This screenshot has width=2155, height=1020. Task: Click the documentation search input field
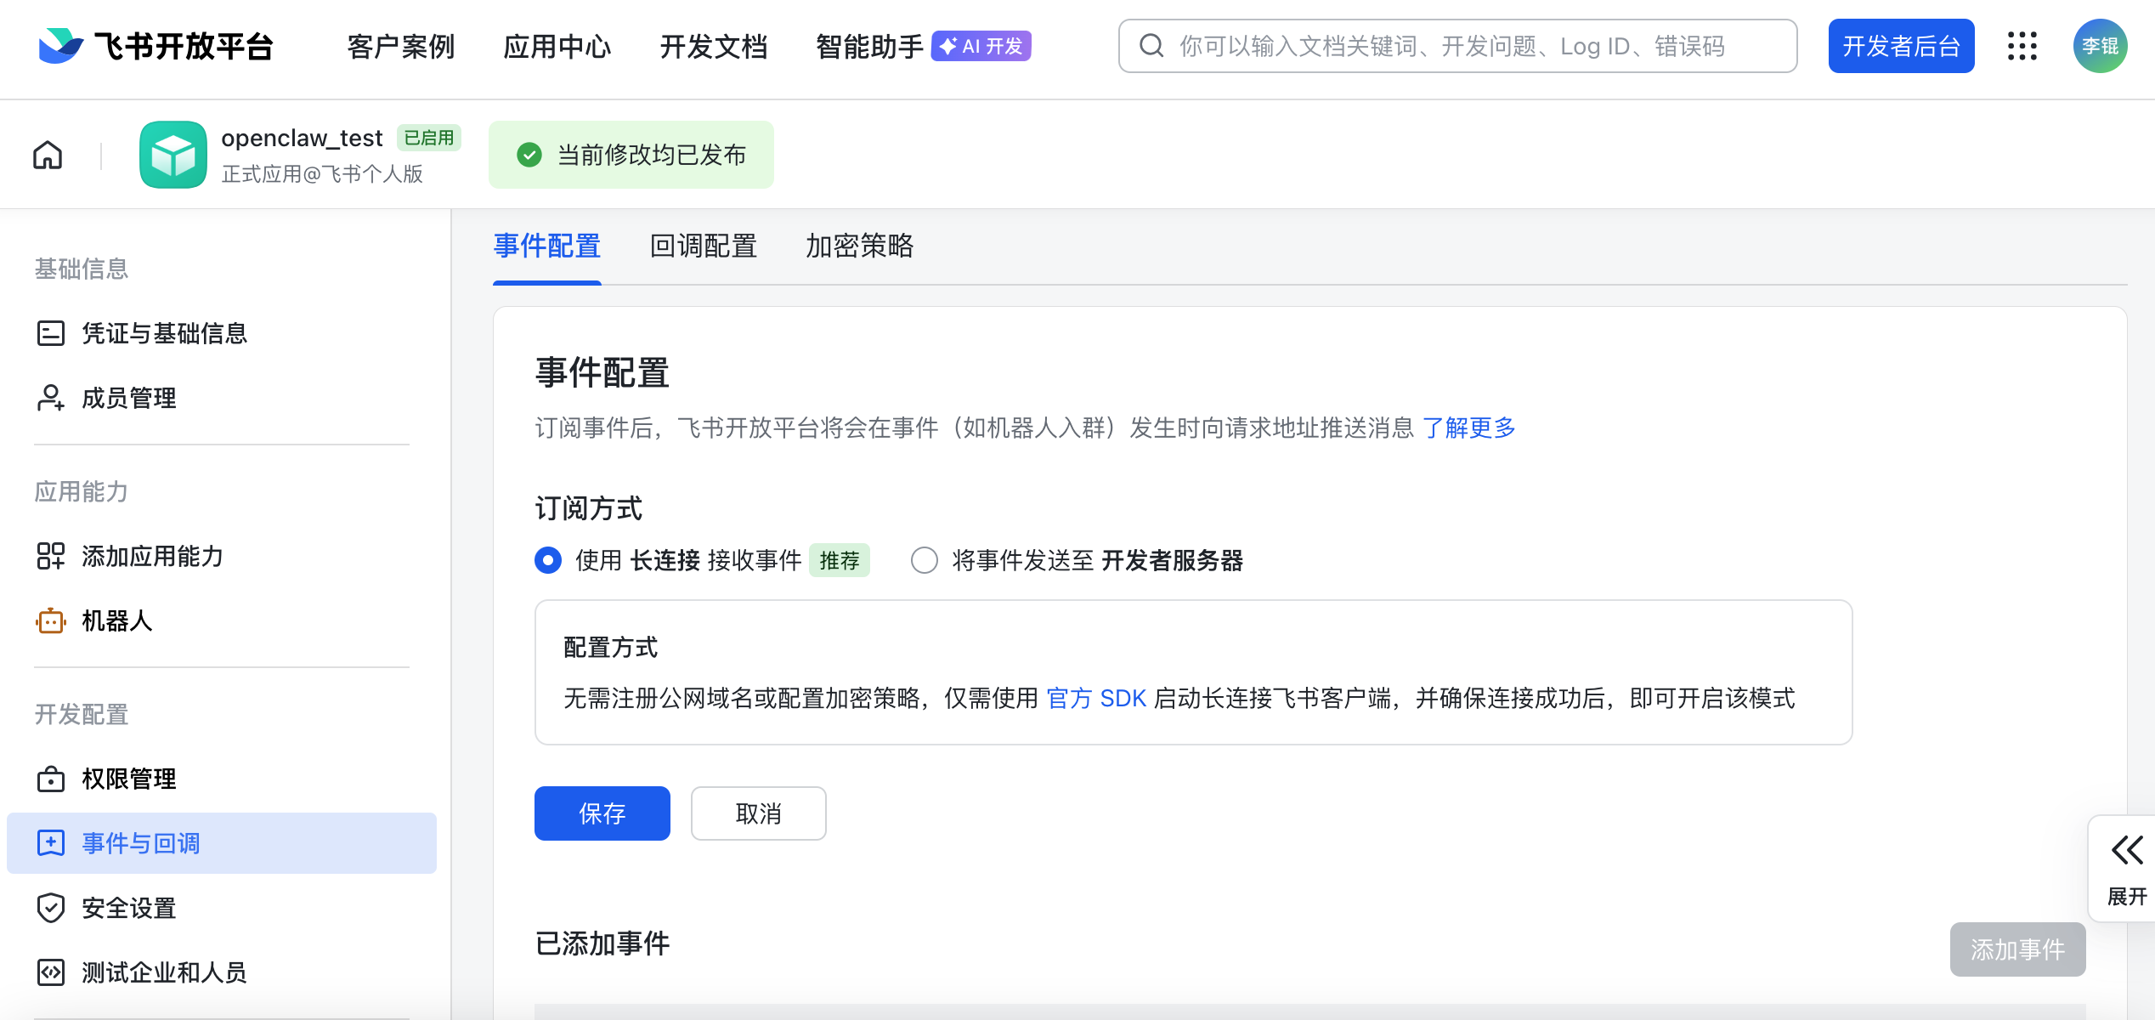pyautogui.click(x=1457, y=46)
